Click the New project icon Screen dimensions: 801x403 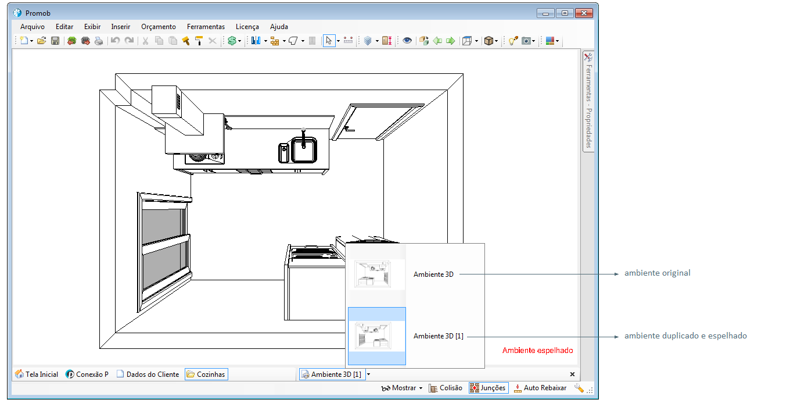(24, 41)
